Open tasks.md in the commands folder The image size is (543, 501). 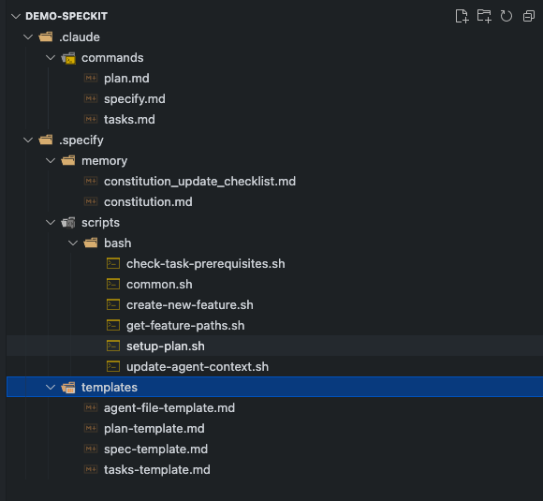tap(129, 120)
